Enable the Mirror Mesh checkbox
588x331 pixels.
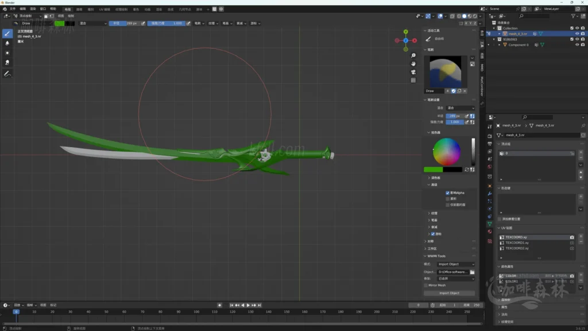425,285
